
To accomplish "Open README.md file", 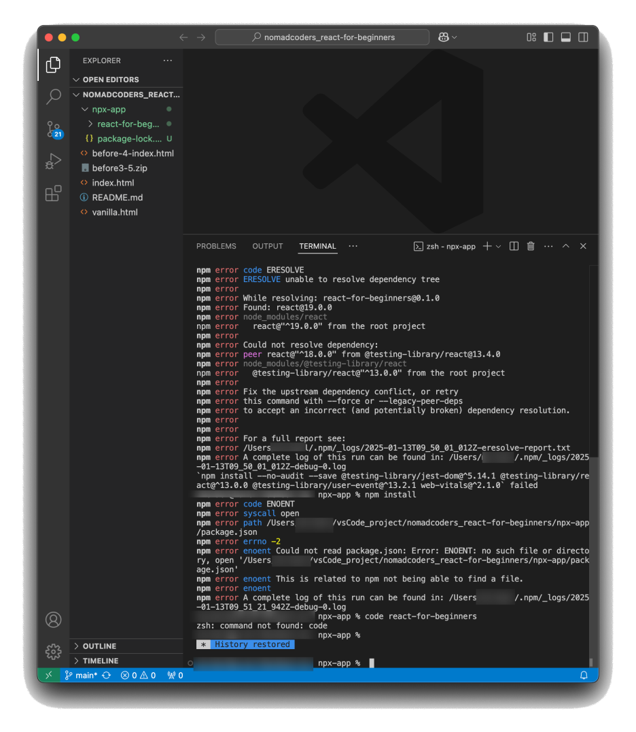I will coord(126,198).
